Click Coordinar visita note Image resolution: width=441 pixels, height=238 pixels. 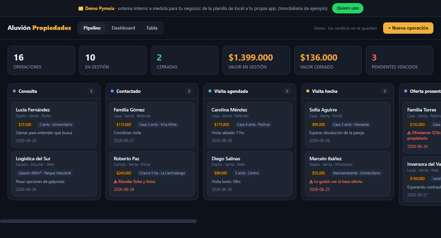click(127, 133)
